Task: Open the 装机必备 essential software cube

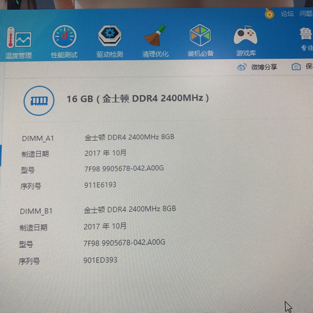Action: (200, 41)
